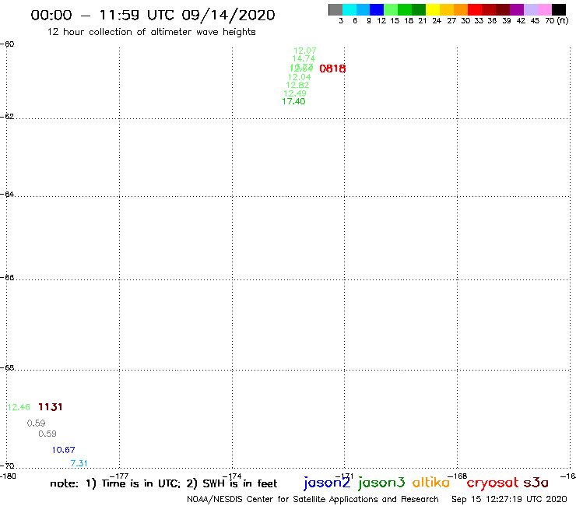Click the Sep 15 12:27:19 UTC 2020 timestamp
This screenshot has height=506, width=576.
(x=509, y=500)
